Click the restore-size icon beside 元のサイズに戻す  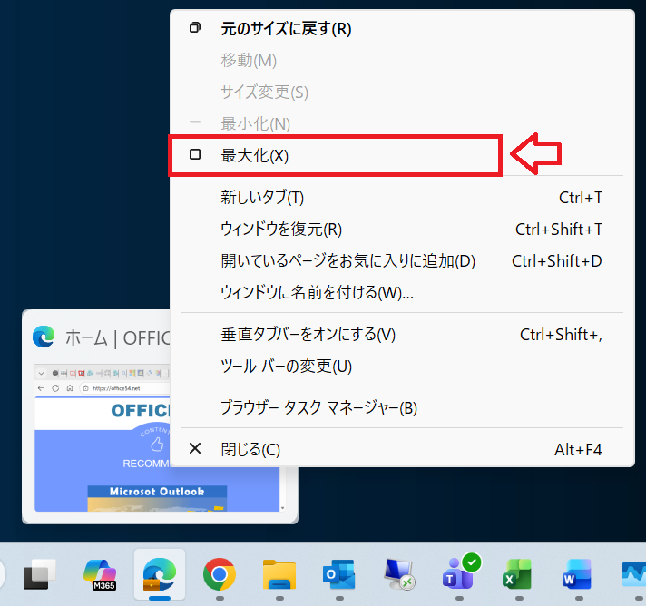tap(195, 27)
